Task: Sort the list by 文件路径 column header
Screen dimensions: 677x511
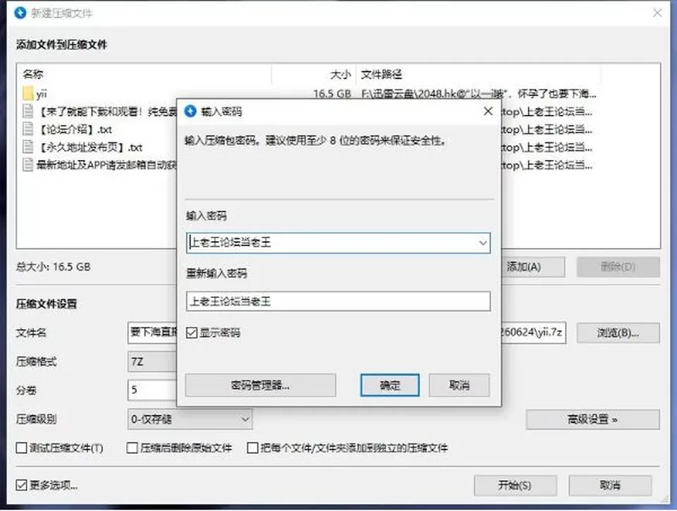Action: point(478,75)
